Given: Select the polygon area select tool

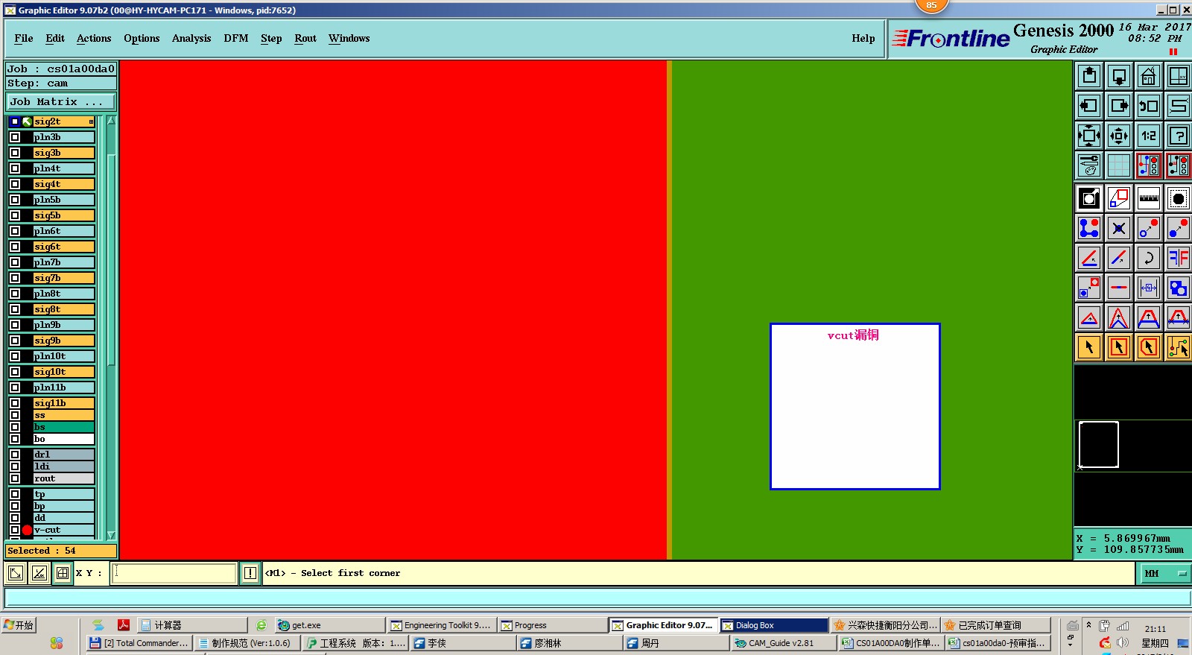Looking at the screenshot, I should (1149, 347).
